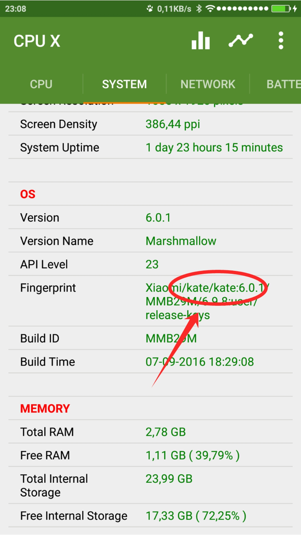Tap the Free Internal Storage row
Screen dimensions: 301x535
coord(150,516)
